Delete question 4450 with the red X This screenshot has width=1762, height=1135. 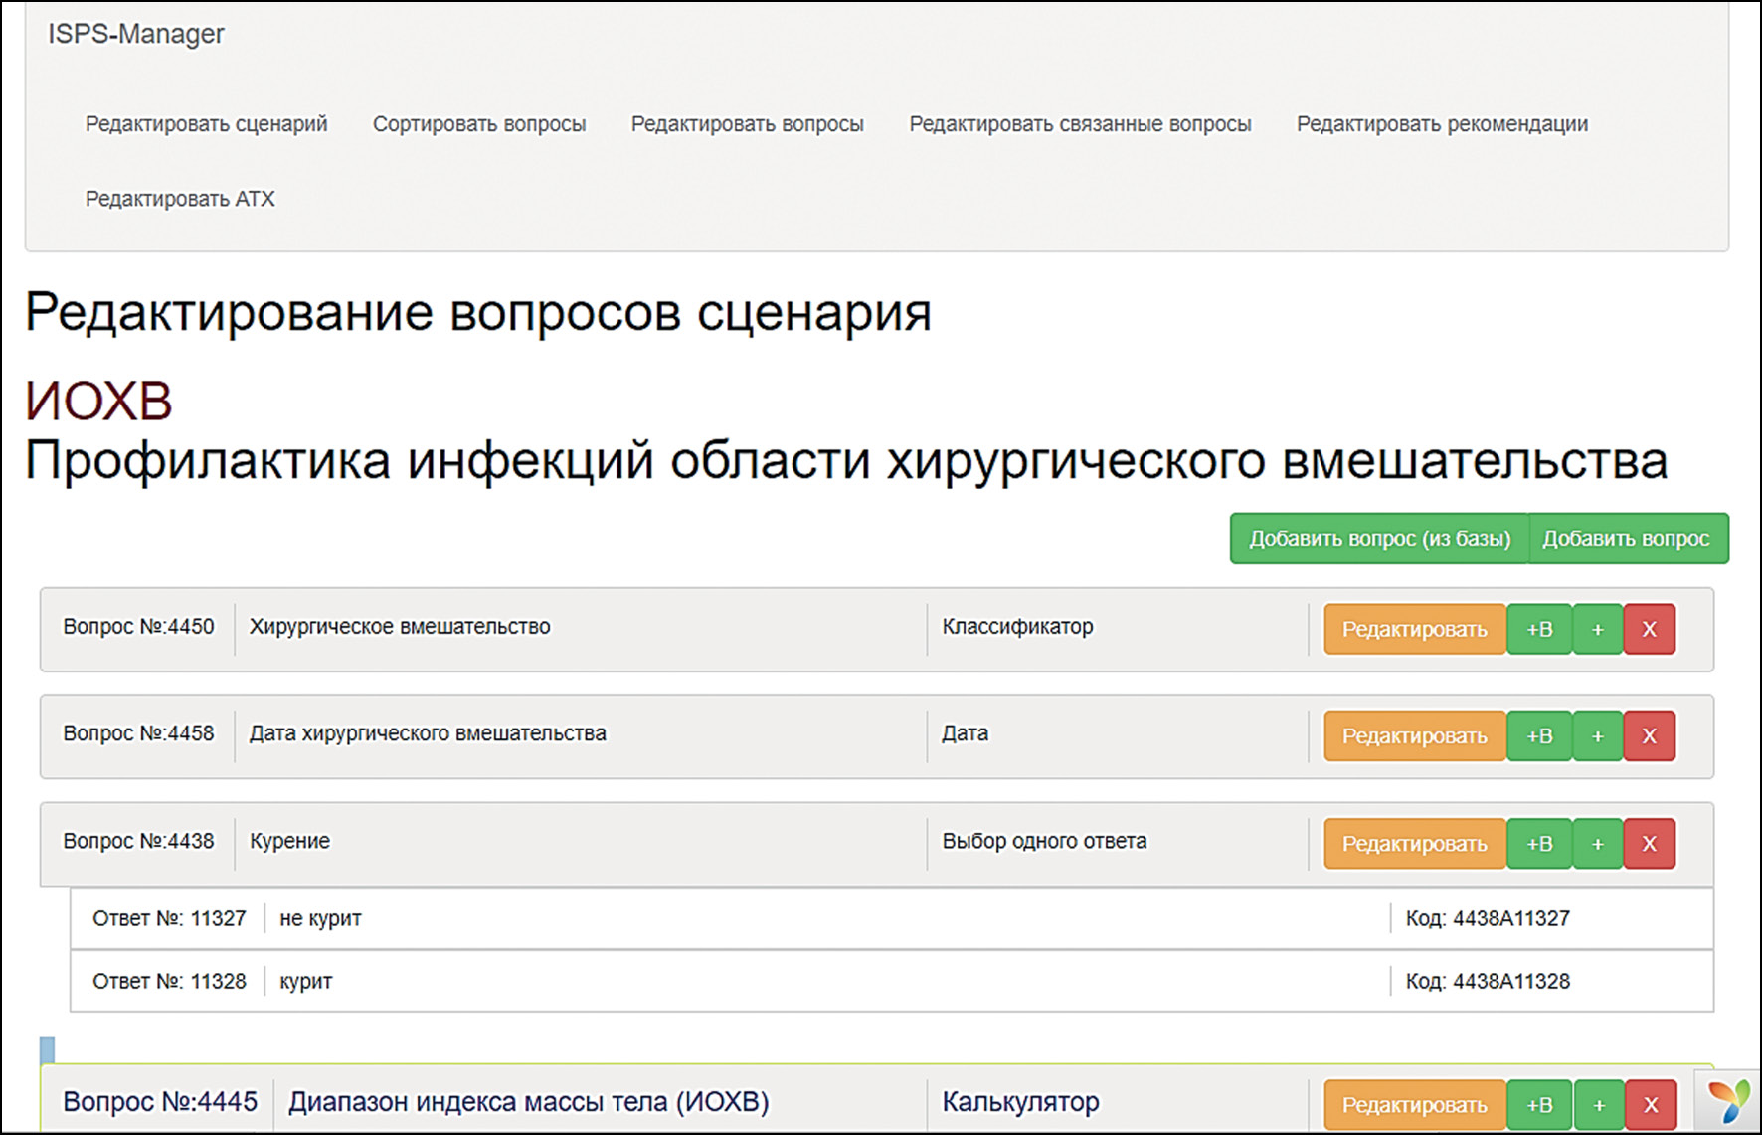1649,629
